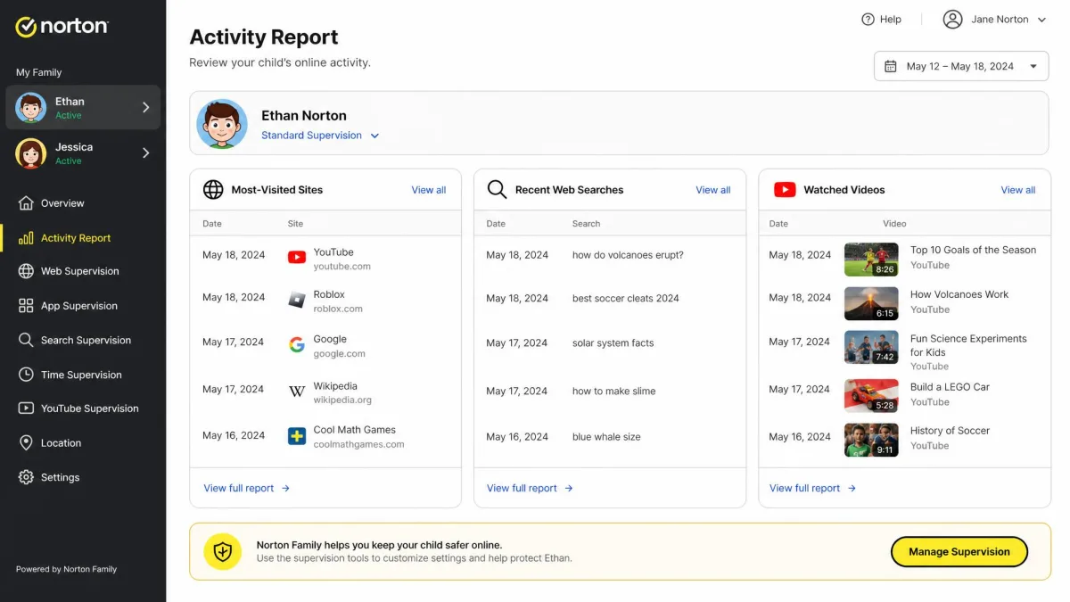Open App Supervision grid icon
This screenshot has height=602, width=1070.
26,306
